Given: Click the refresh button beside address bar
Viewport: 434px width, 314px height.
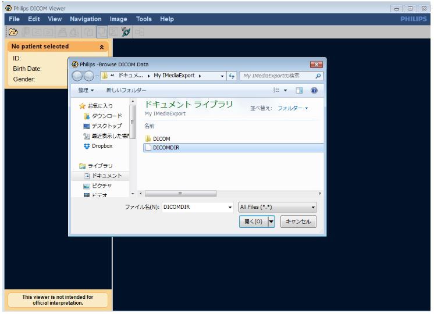Looking at the screenshot, I should tap(232, 76).
